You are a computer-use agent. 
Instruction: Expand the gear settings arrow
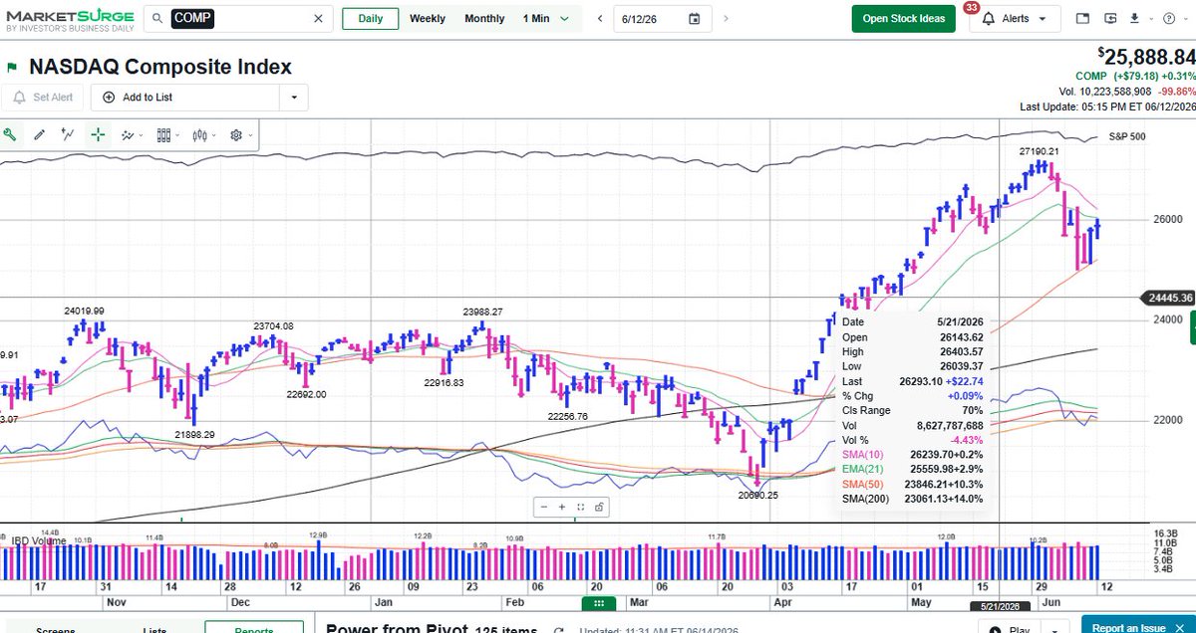point(250,135)
